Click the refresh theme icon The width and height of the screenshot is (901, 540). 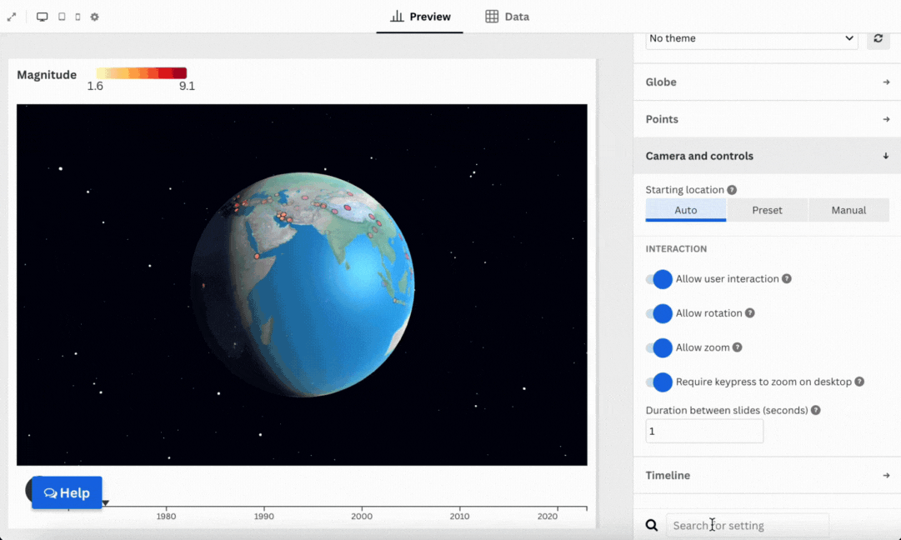point(878,38)
